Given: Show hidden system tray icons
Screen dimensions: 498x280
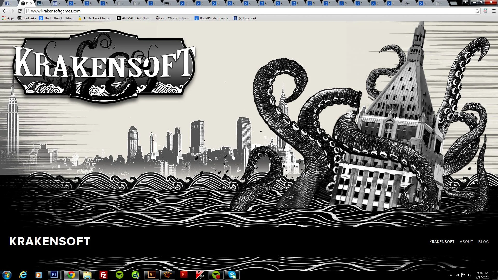Looking at the screenshot, I should pyautogui.click(x=451, y=275).
